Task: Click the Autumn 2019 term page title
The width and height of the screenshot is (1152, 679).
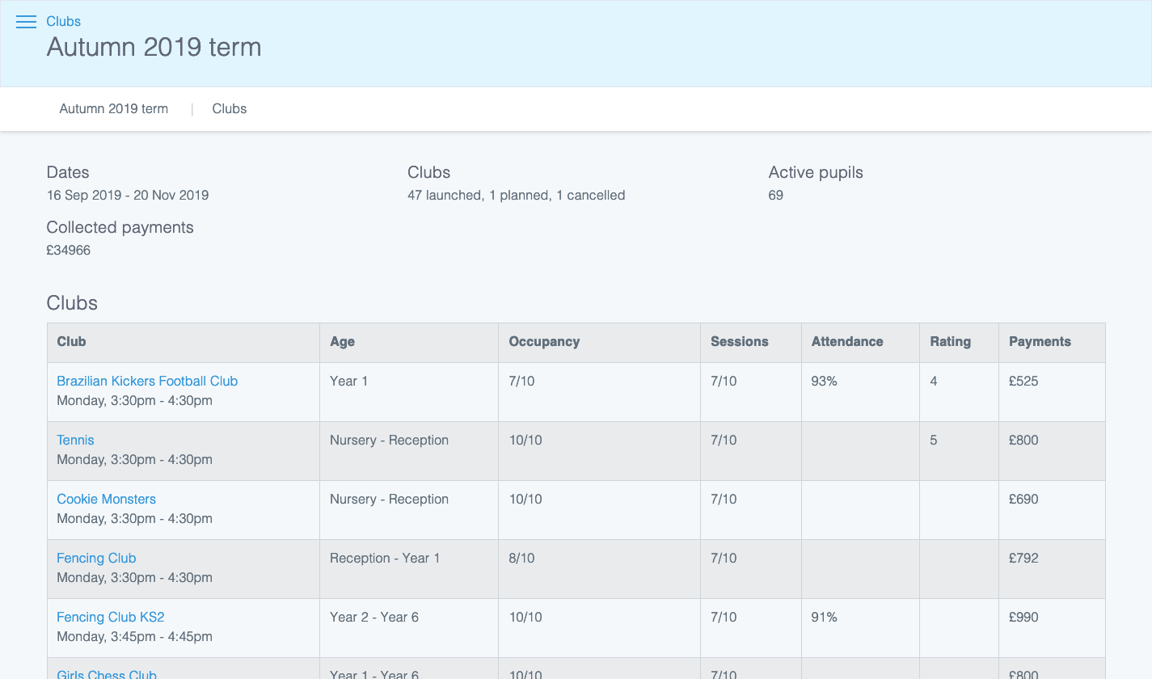Action: click(154, 47)
